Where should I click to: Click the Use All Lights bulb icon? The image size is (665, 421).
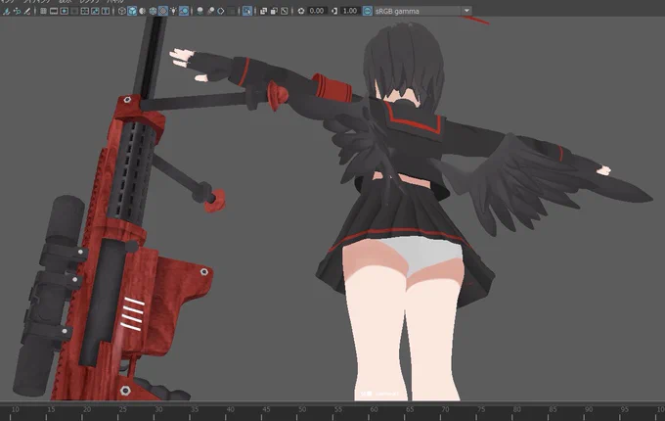[173, 11]
